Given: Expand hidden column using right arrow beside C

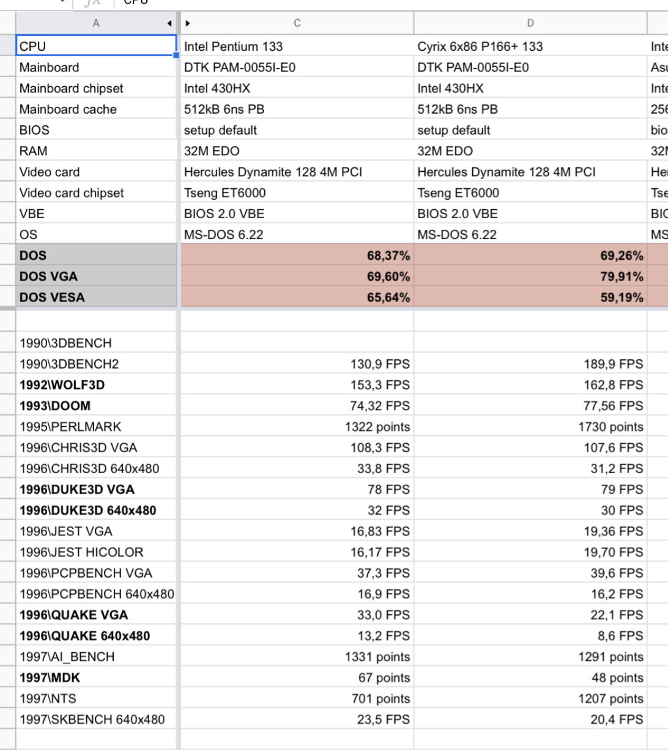Looking at the screenshot, I should click(188, 23).
